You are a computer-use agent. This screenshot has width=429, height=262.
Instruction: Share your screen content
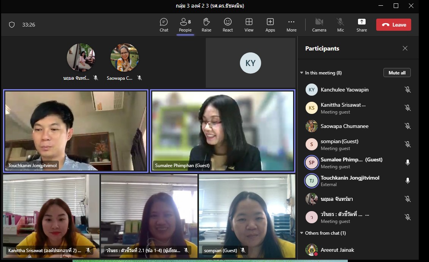(x=361, y=25)
